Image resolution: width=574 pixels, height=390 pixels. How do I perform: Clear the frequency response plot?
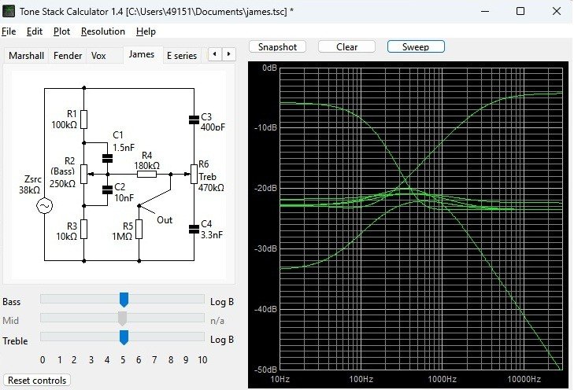(x=347, y=46)
